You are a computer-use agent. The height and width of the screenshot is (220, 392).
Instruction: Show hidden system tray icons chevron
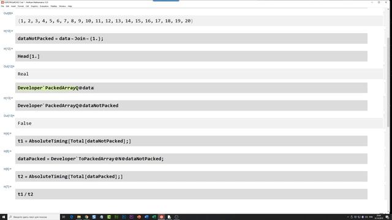(348, 217)
